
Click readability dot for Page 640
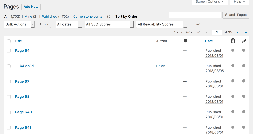pos(244,112)
